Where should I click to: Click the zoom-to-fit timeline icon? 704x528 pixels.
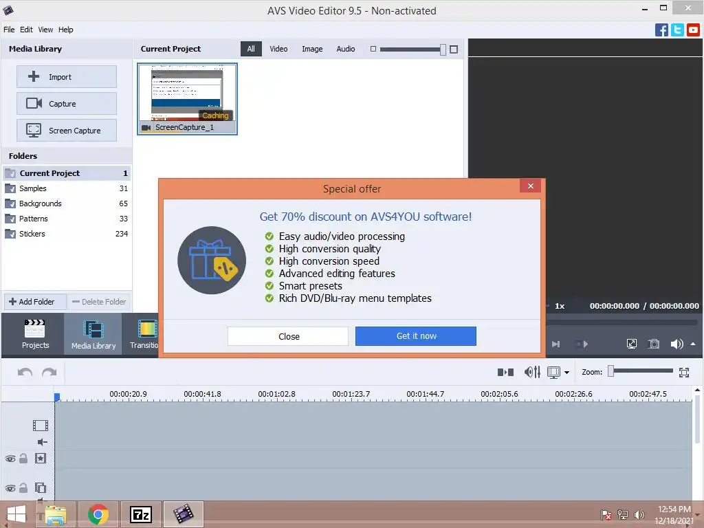click(x=684, y=372)
